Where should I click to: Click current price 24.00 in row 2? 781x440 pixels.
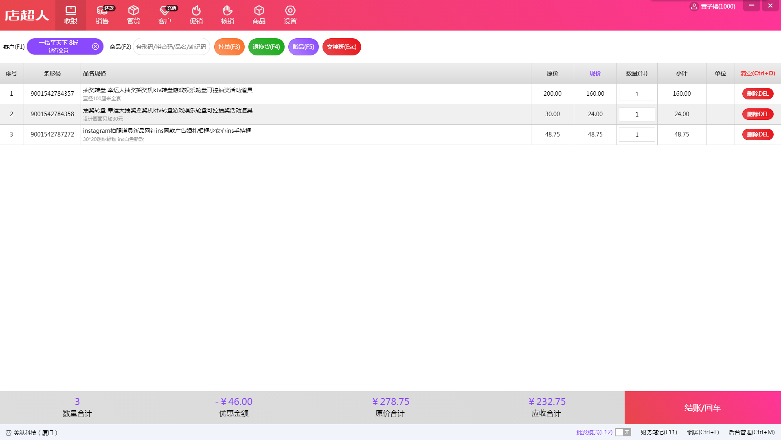(595, 114)
